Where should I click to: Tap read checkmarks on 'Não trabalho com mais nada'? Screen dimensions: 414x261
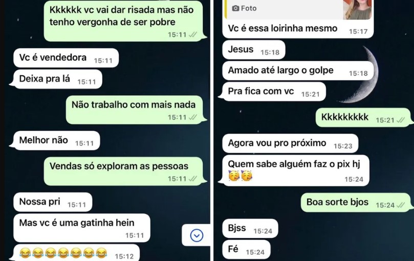click(x=193, y=117)
